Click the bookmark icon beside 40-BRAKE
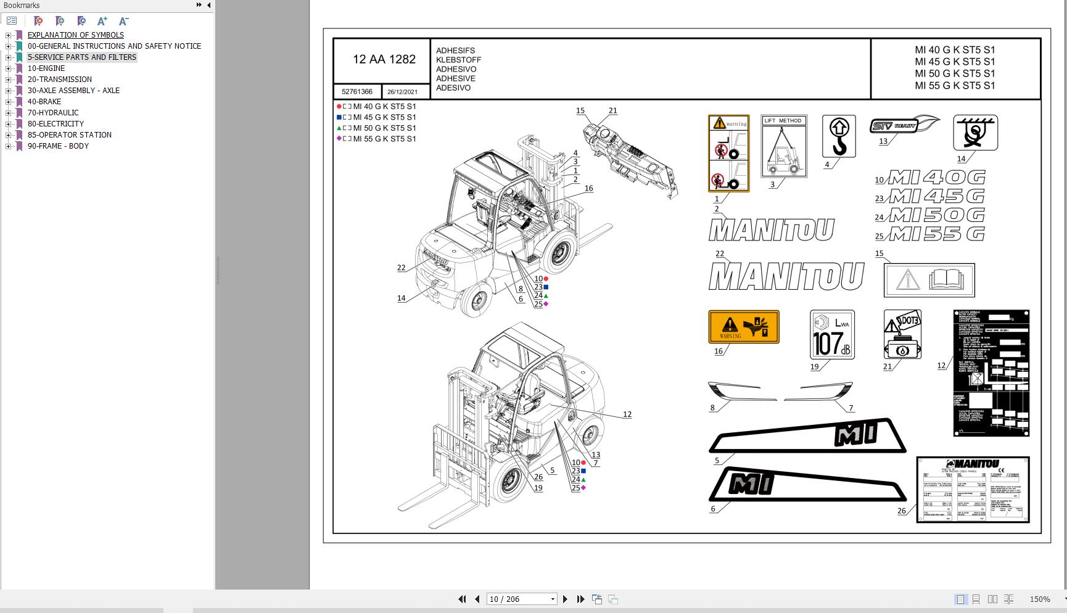 click(19, 102)
